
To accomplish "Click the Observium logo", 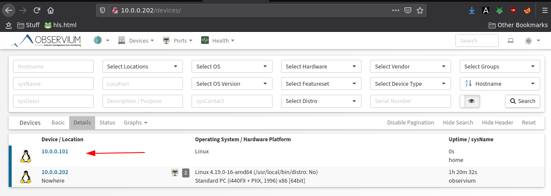I will tap(46, 40).
